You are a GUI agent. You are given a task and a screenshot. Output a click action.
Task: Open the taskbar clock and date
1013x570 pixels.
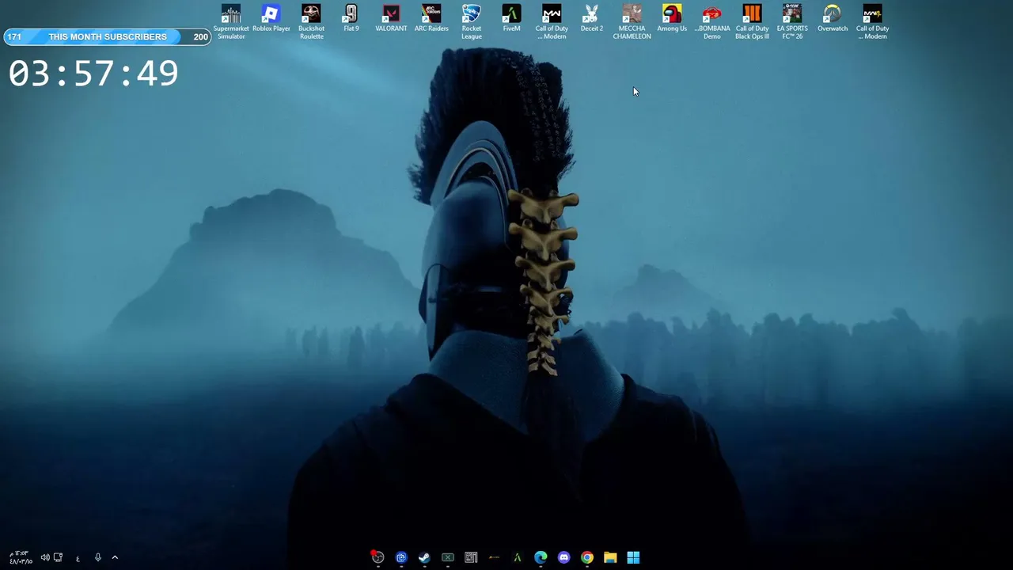point(21,557)
